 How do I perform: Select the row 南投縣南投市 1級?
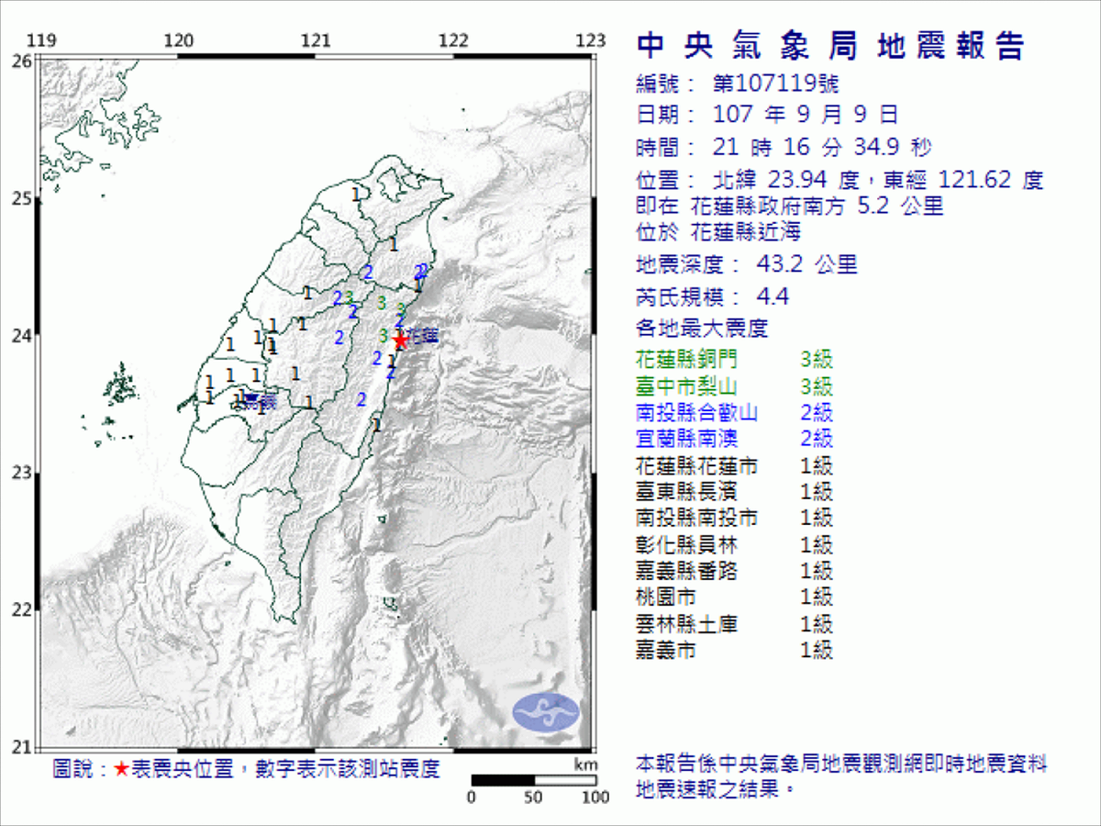734,517
